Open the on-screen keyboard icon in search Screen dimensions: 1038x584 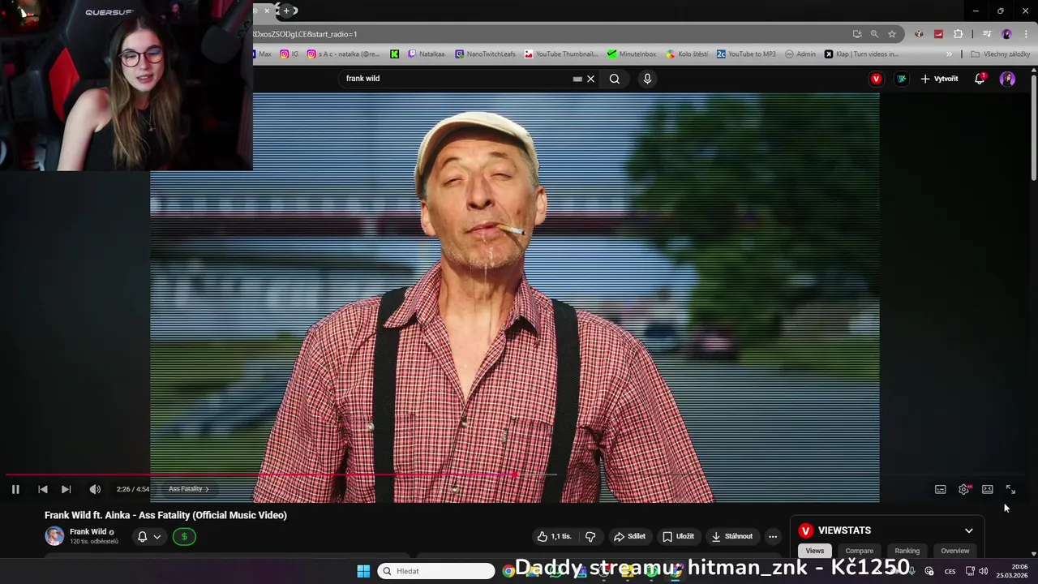click(x=577, y=79)
